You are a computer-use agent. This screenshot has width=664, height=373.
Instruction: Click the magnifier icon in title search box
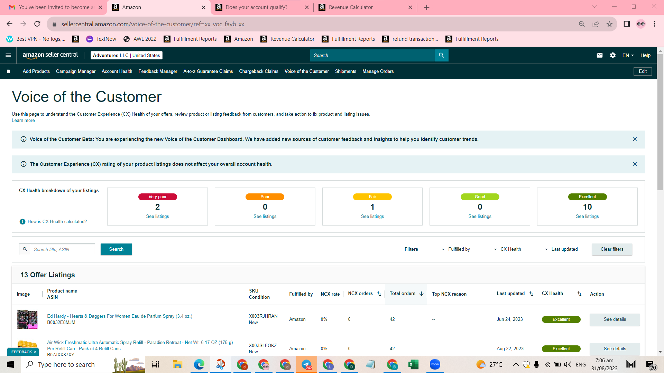point(25,249)
